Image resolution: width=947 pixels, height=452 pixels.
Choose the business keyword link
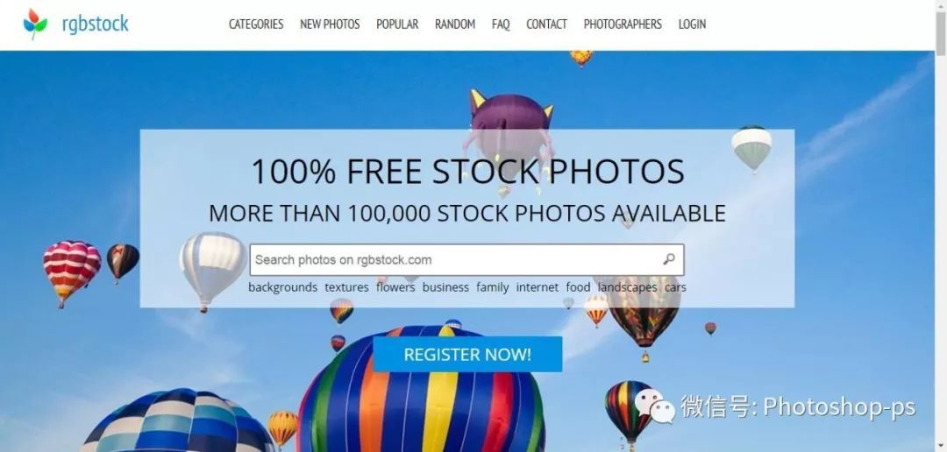tap(445, 287)
